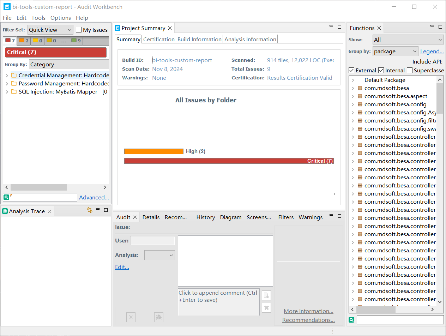Image resolution: width=446 pixels, height=336 pixels.
Task: Click the delete comment X icon
Action: point(266,308)
